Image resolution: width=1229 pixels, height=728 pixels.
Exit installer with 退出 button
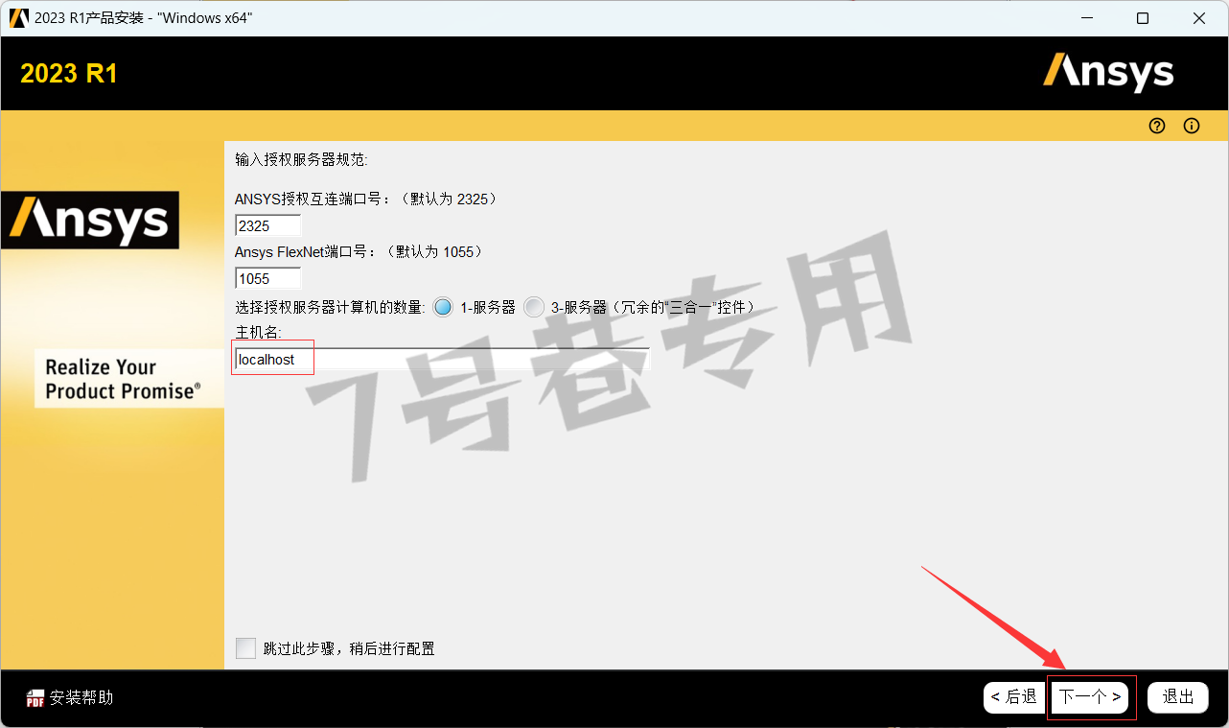[1178, 697]
